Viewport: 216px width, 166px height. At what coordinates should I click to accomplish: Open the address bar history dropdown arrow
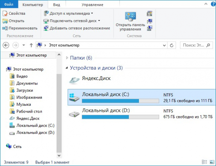(x=164, y=45)
